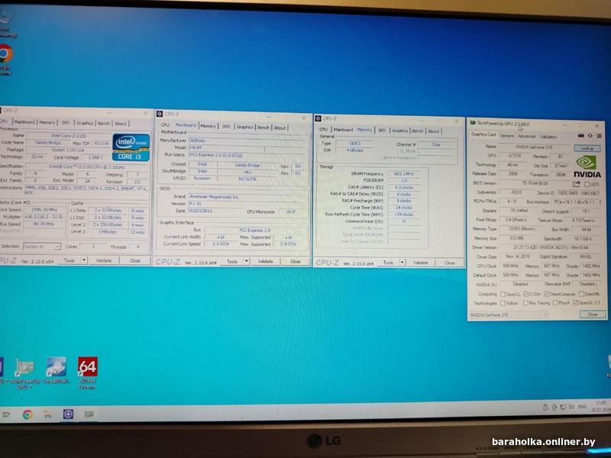This screenshot has height=458, width=611.
Task: Click Tools button in Memory CPU-Z window
Action: pyautogui.click(x=388, y=263)
